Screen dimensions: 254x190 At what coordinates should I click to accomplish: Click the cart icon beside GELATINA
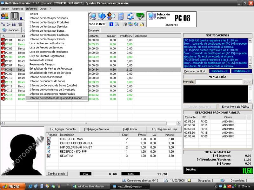(x=49, y=155)
